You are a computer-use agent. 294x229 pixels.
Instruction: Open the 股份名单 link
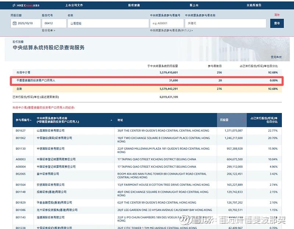(49, 30)
